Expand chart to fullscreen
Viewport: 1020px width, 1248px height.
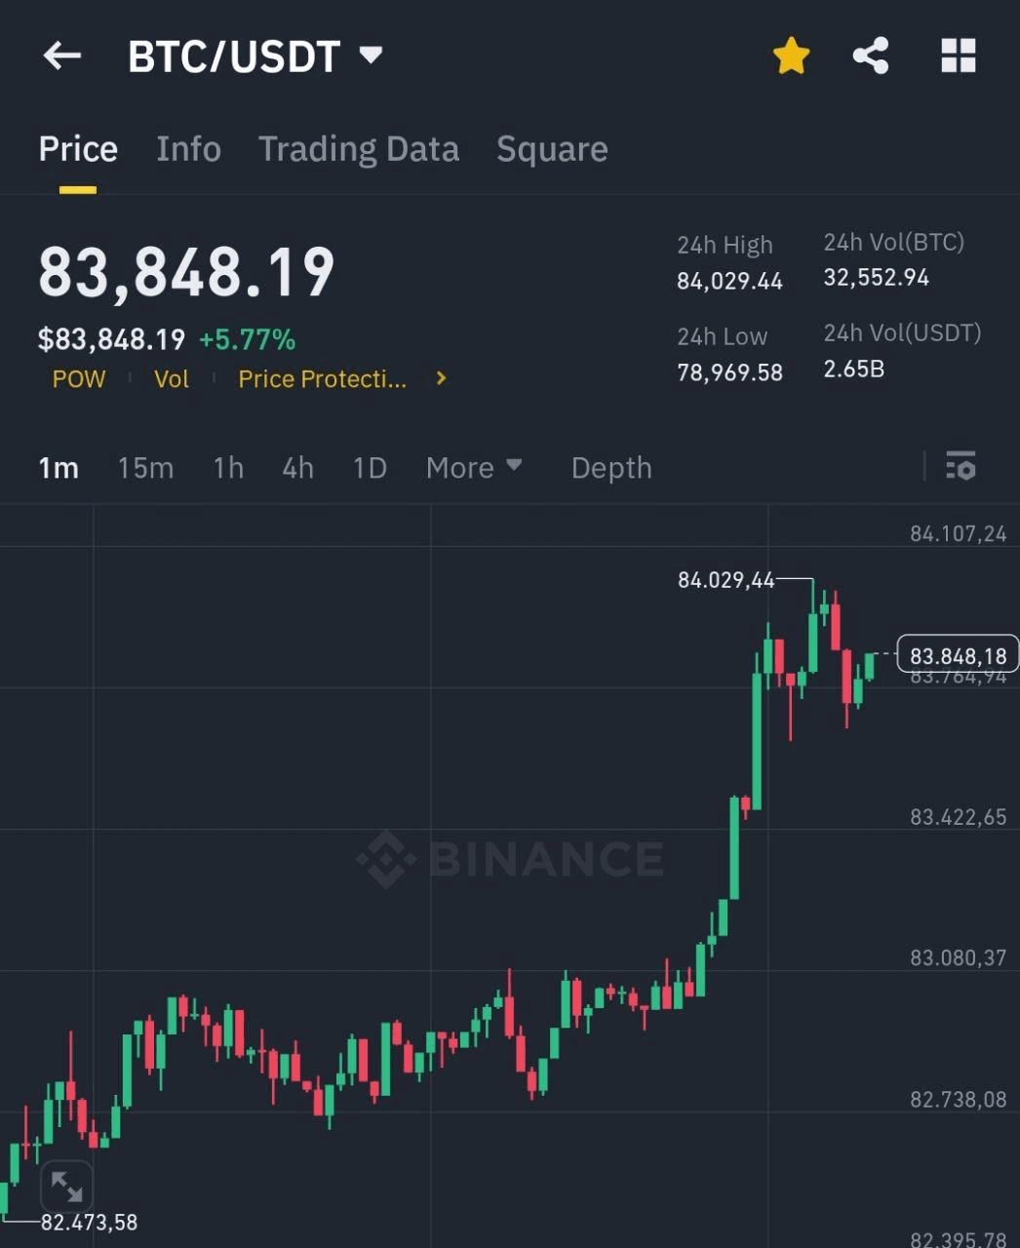point(66,1187)
